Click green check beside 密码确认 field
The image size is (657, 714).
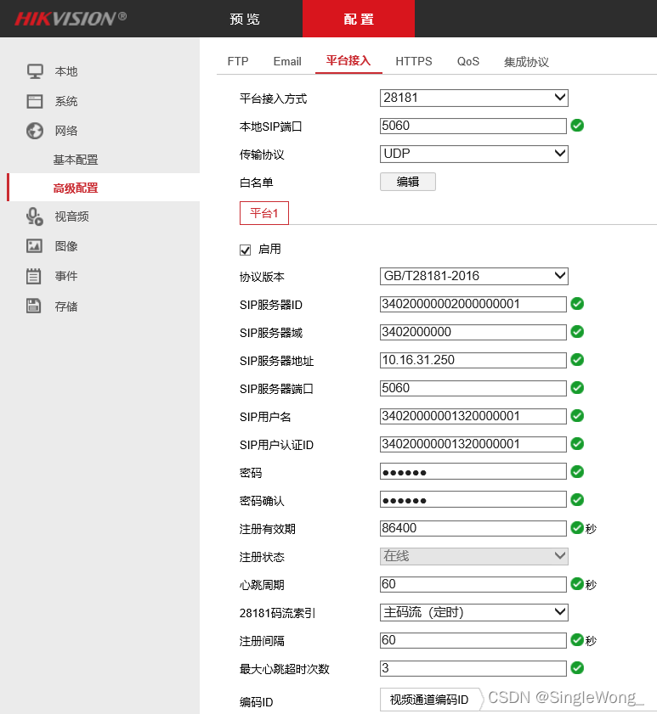[577, 500]
